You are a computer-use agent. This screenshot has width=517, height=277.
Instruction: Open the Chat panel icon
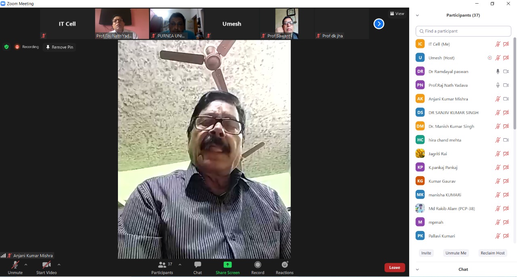pyautogui.click(x=198, y=265)
